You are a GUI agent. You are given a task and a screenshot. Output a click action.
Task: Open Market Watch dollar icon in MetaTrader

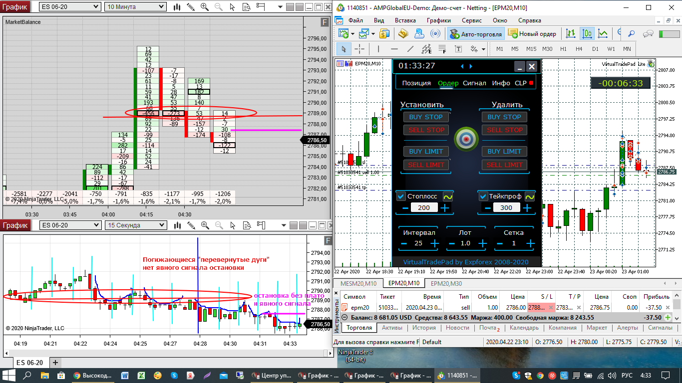point(384,33)
